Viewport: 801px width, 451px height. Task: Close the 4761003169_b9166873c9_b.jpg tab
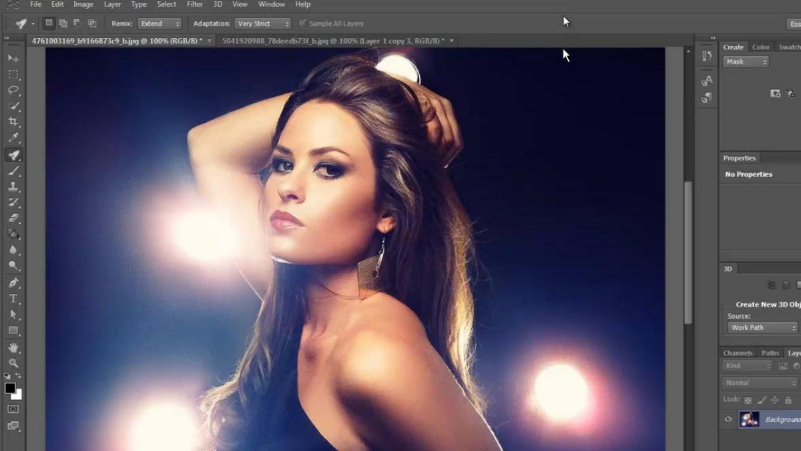210,41
